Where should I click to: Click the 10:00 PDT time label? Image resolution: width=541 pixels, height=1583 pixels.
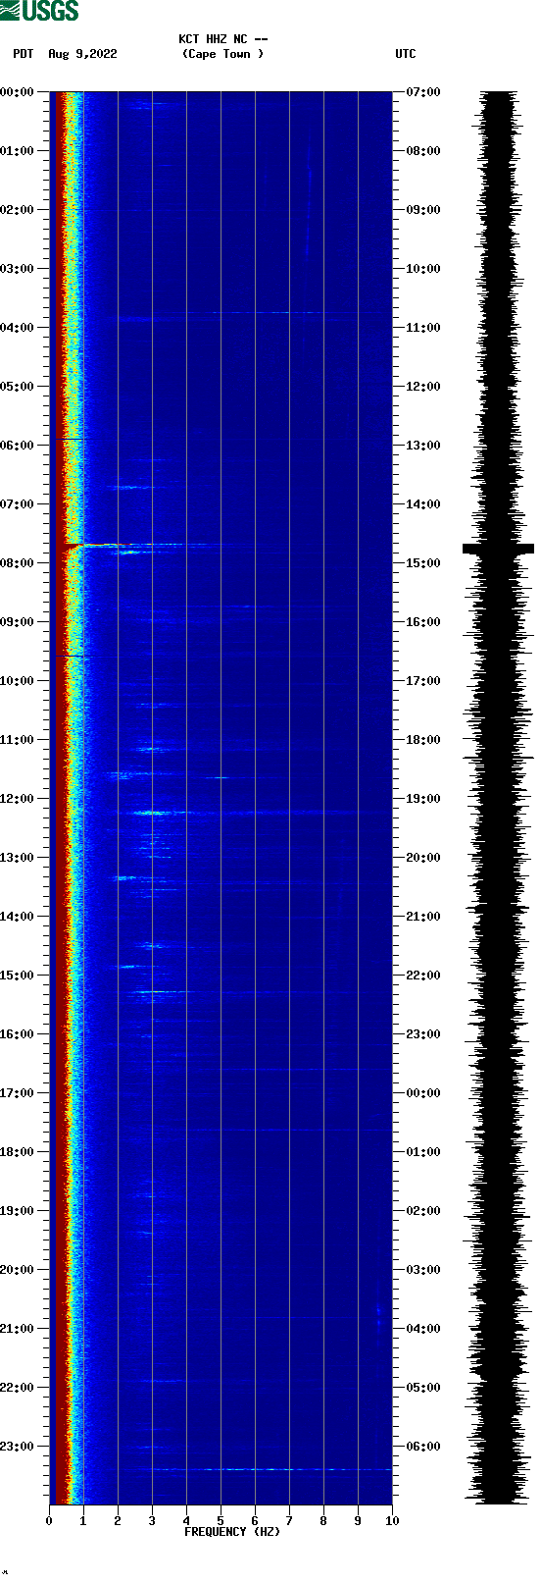point(18,681)
